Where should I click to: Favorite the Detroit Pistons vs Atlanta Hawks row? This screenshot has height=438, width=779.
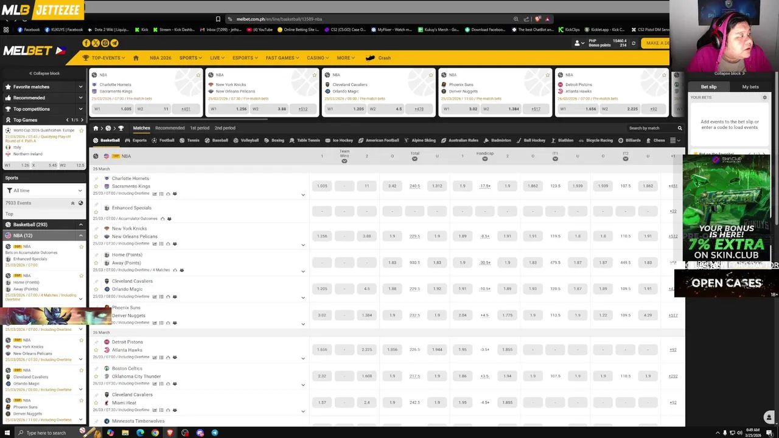(x=96, y=350)
